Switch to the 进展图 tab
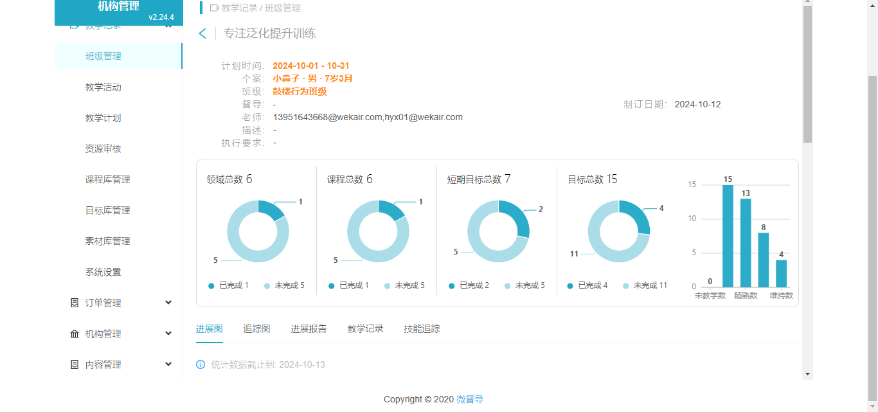Image resolution: width=878 pixels, height=412 pixels. (x=210, y=328)
